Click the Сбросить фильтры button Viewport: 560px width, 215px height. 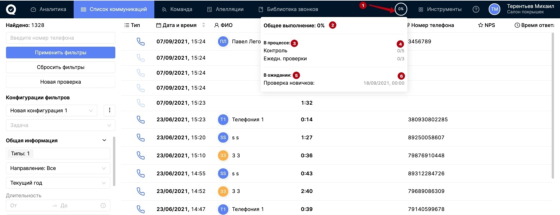pyautogui.click(x=60, y=67)
